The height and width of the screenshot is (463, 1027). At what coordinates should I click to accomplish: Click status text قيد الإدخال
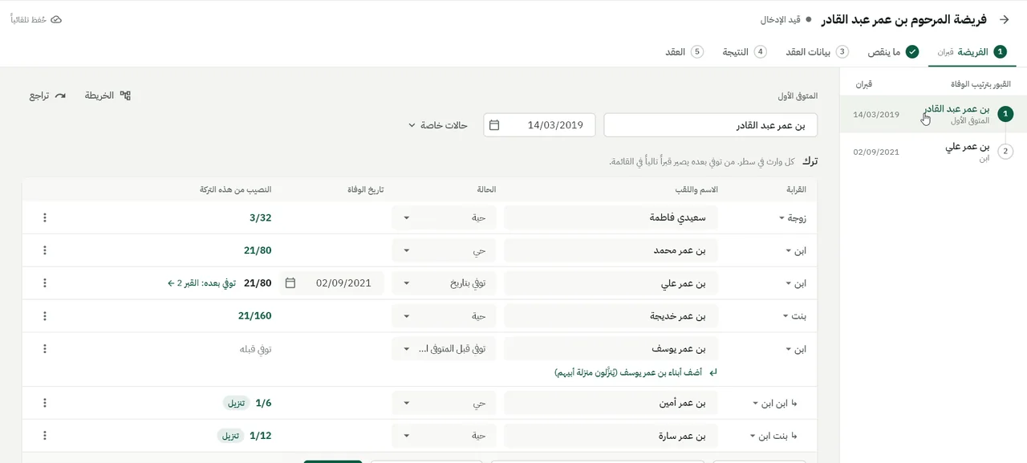point(782,19)
